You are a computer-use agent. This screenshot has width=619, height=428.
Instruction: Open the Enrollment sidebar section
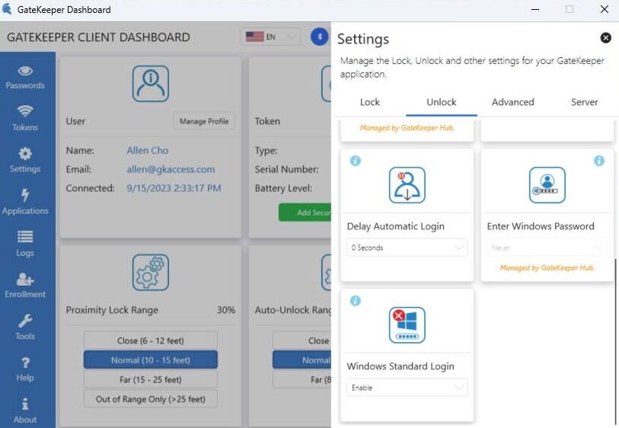[x=25, y=286]
